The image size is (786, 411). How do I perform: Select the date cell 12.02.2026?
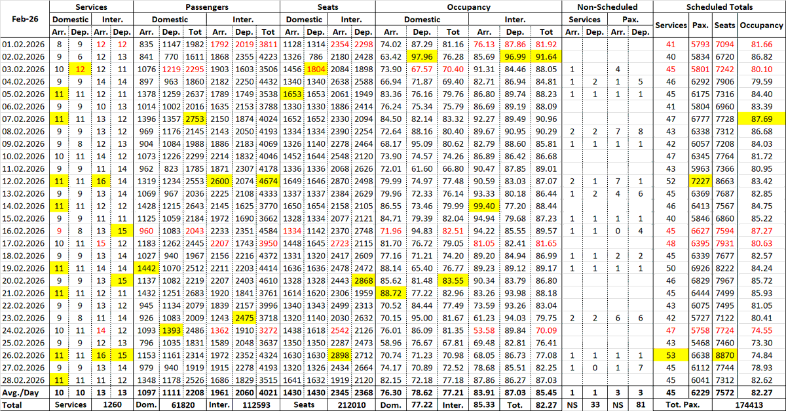(x=25, y=181)
